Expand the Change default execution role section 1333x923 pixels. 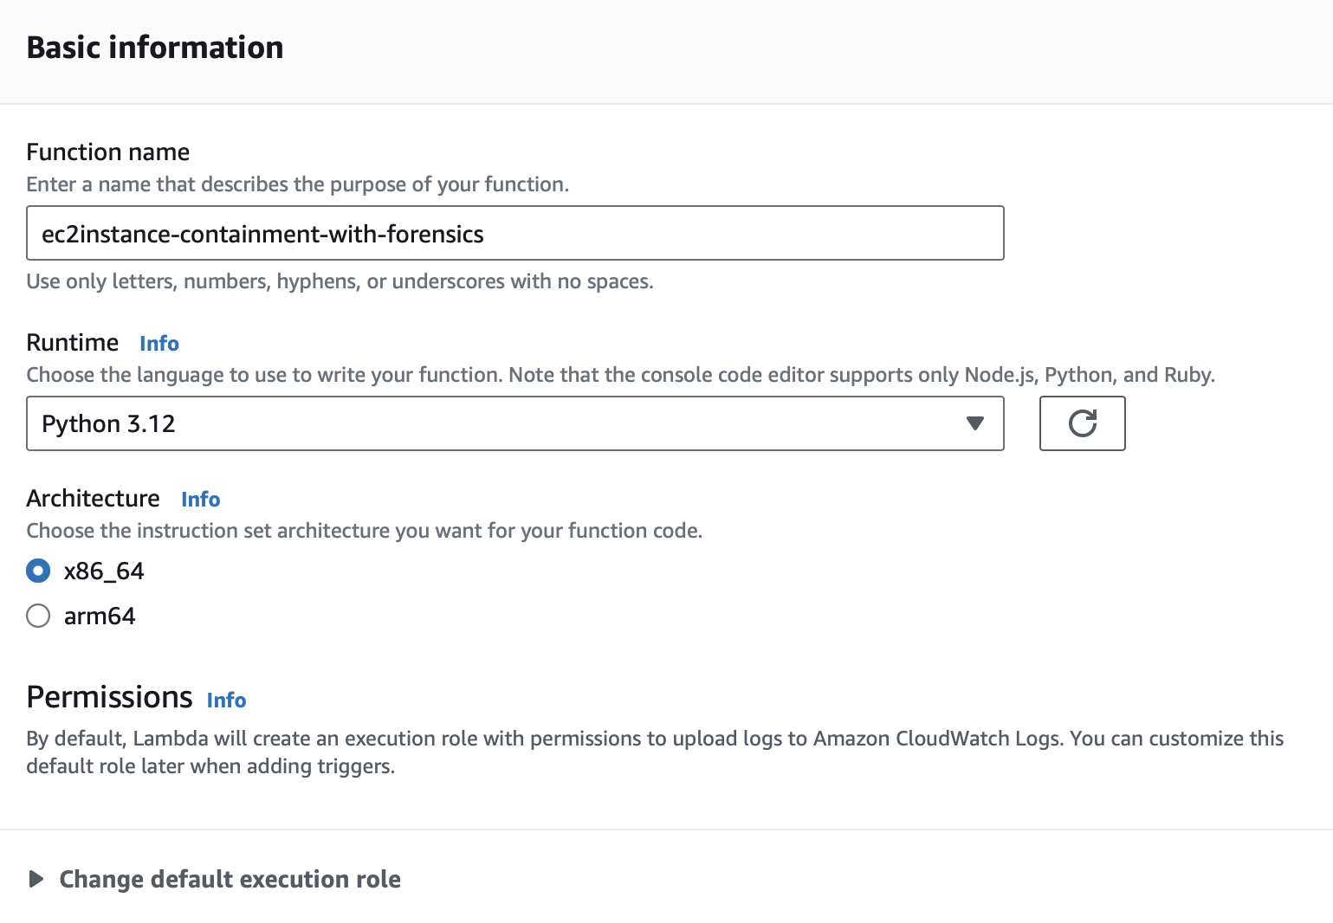(230, 879)
